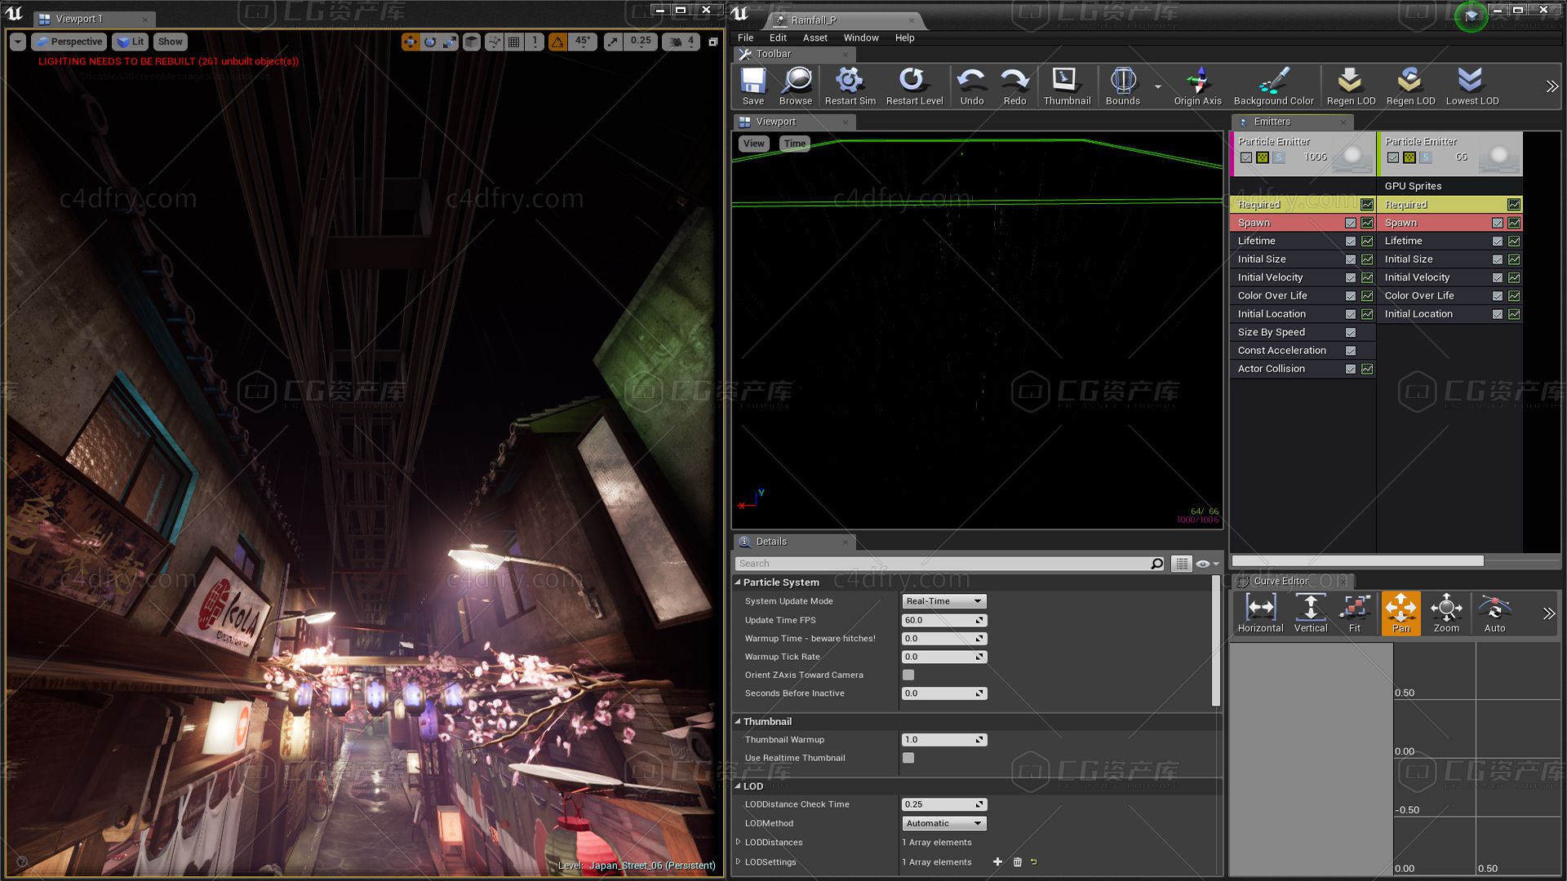Open the LODMethod Automatic dropdown
Image resolution: width=1567 pixels, height=881 pixels.
[x=944, y=824]
